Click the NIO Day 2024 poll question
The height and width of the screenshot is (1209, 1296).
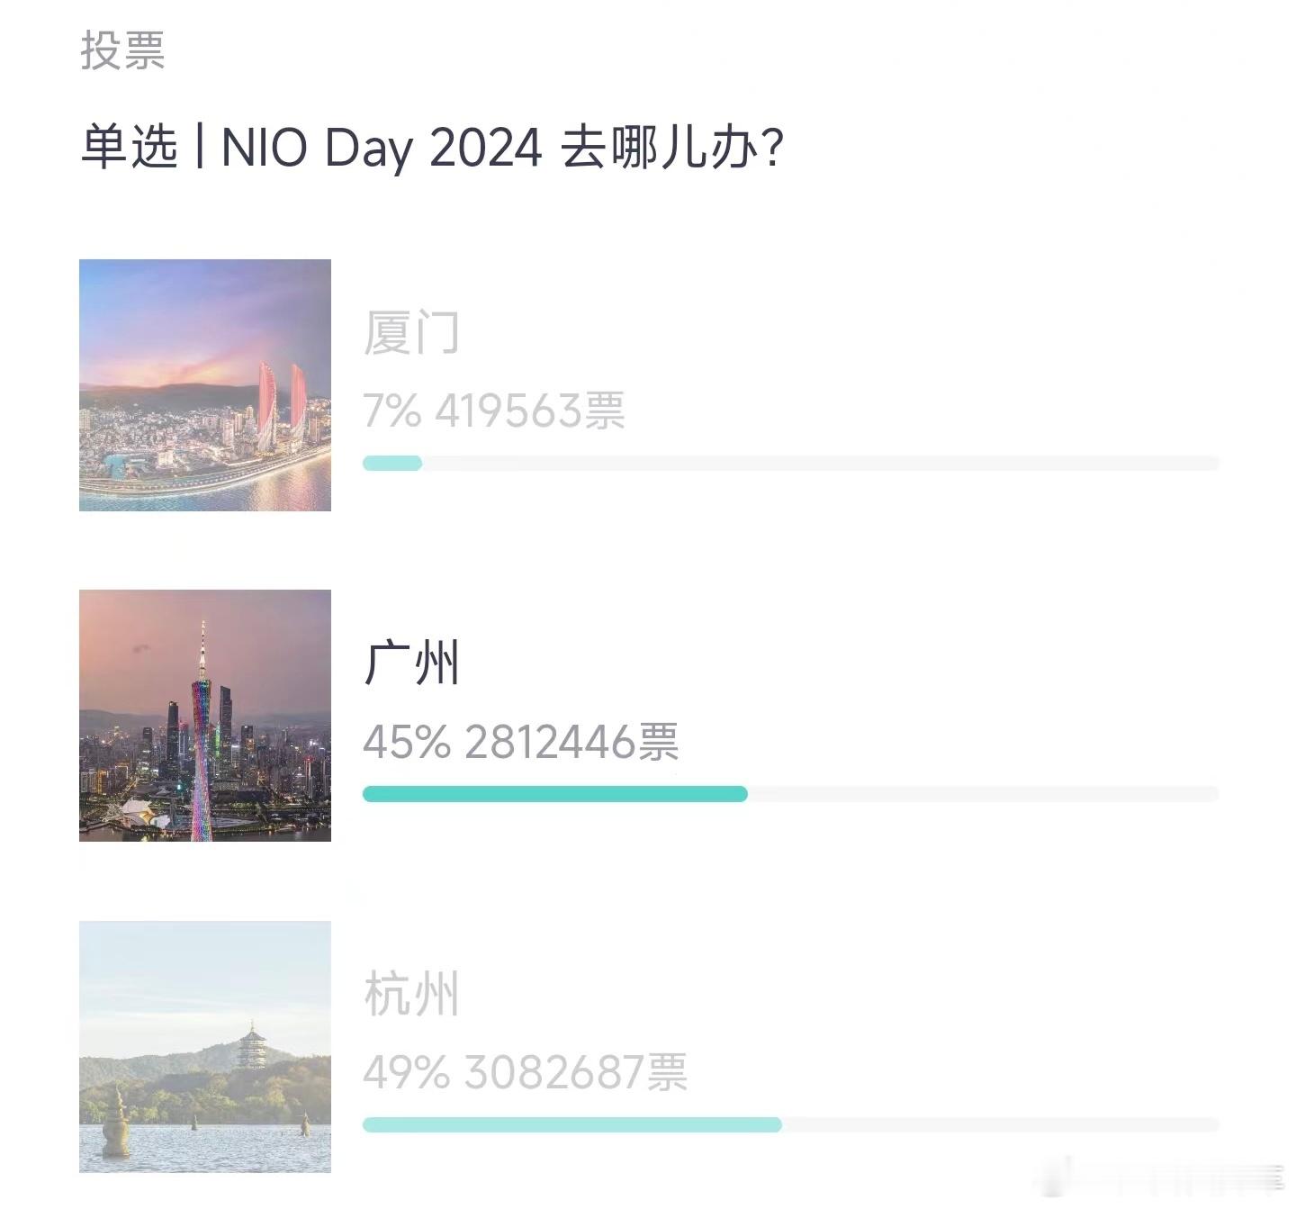[x=432, y=147]
